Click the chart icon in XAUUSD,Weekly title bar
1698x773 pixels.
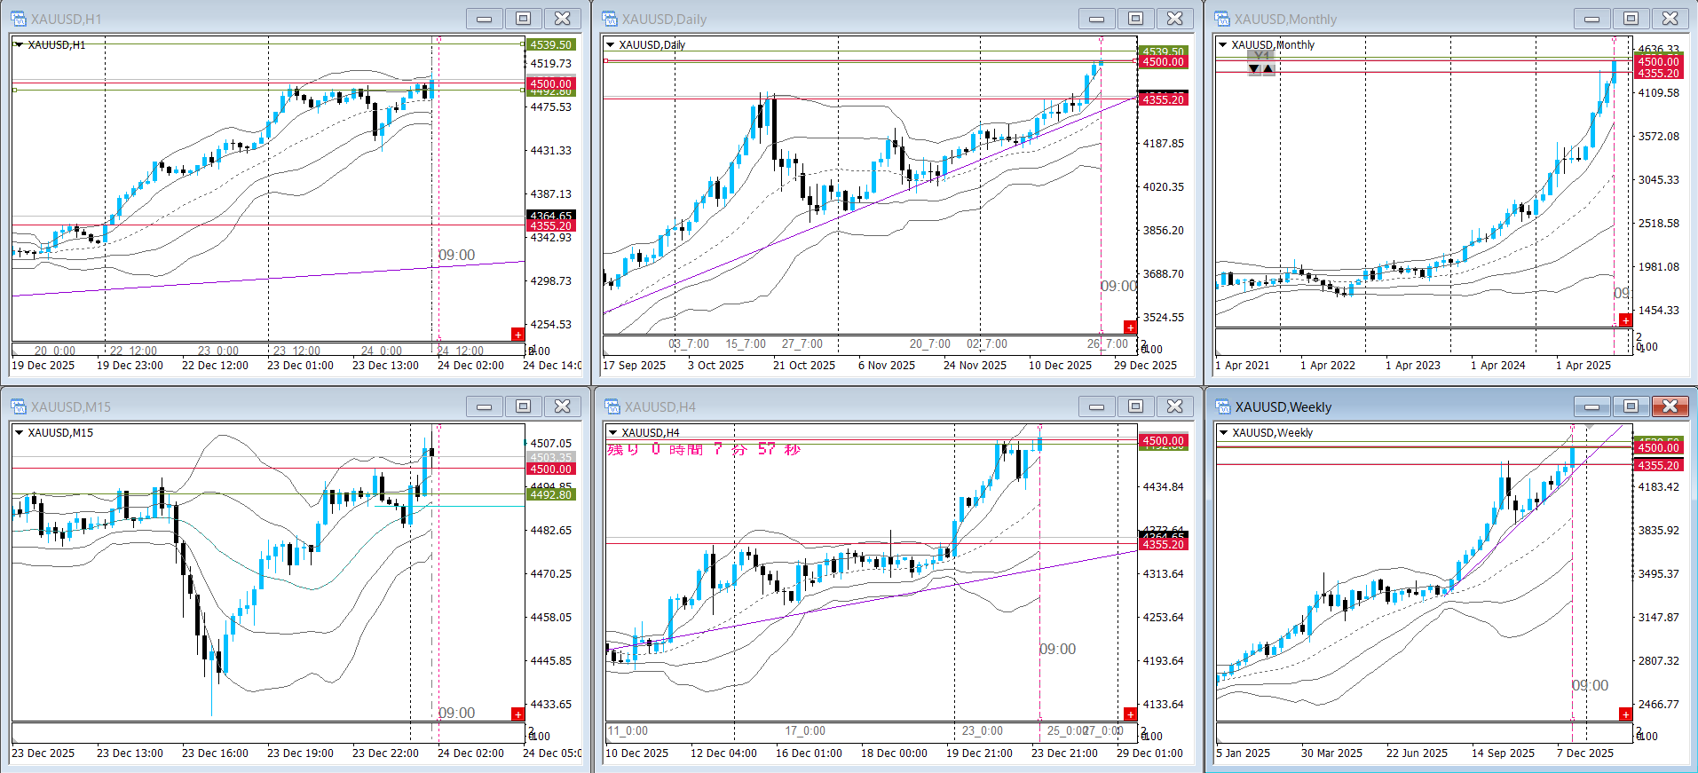pos(1222,406)
